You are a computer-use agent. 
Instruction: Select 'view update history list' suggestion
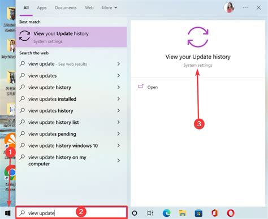pyautogui.click(x=71, y=122)
